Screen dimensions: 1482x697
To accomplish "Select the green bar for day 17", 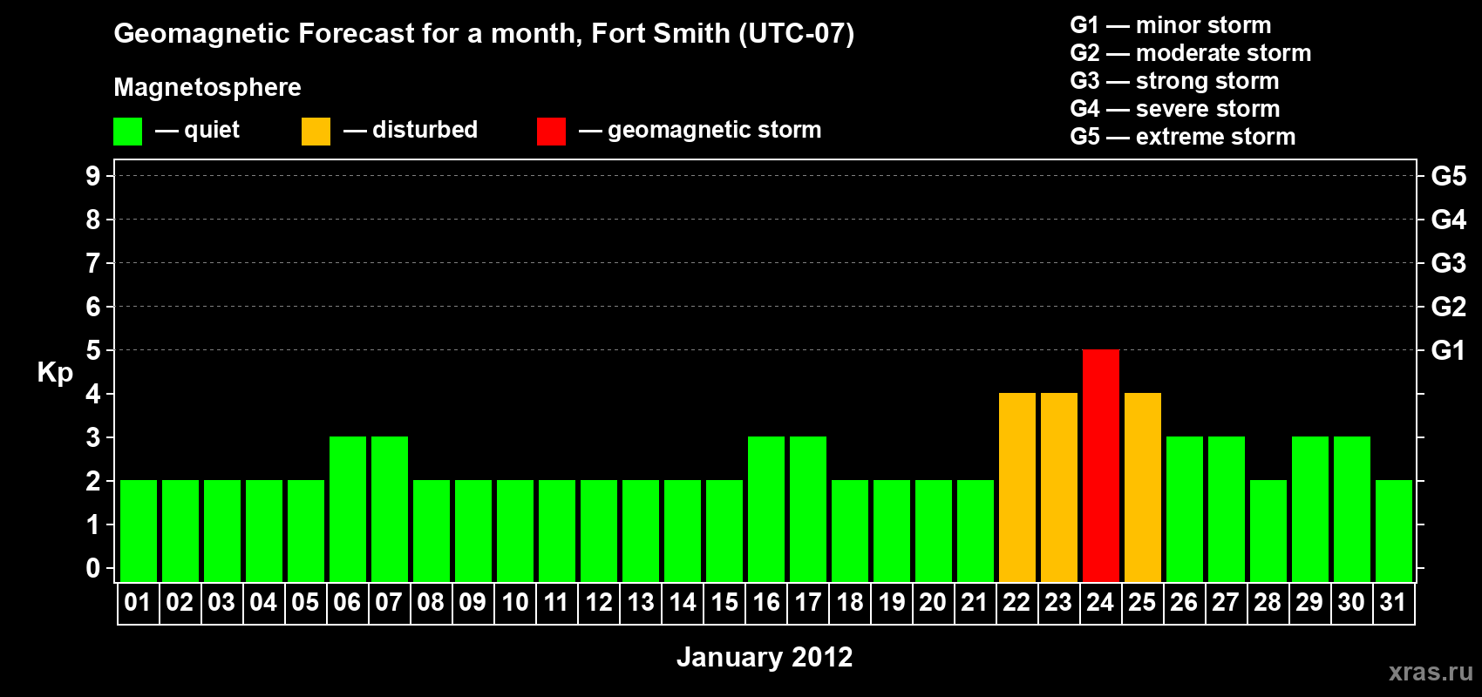I will (808, 509).
